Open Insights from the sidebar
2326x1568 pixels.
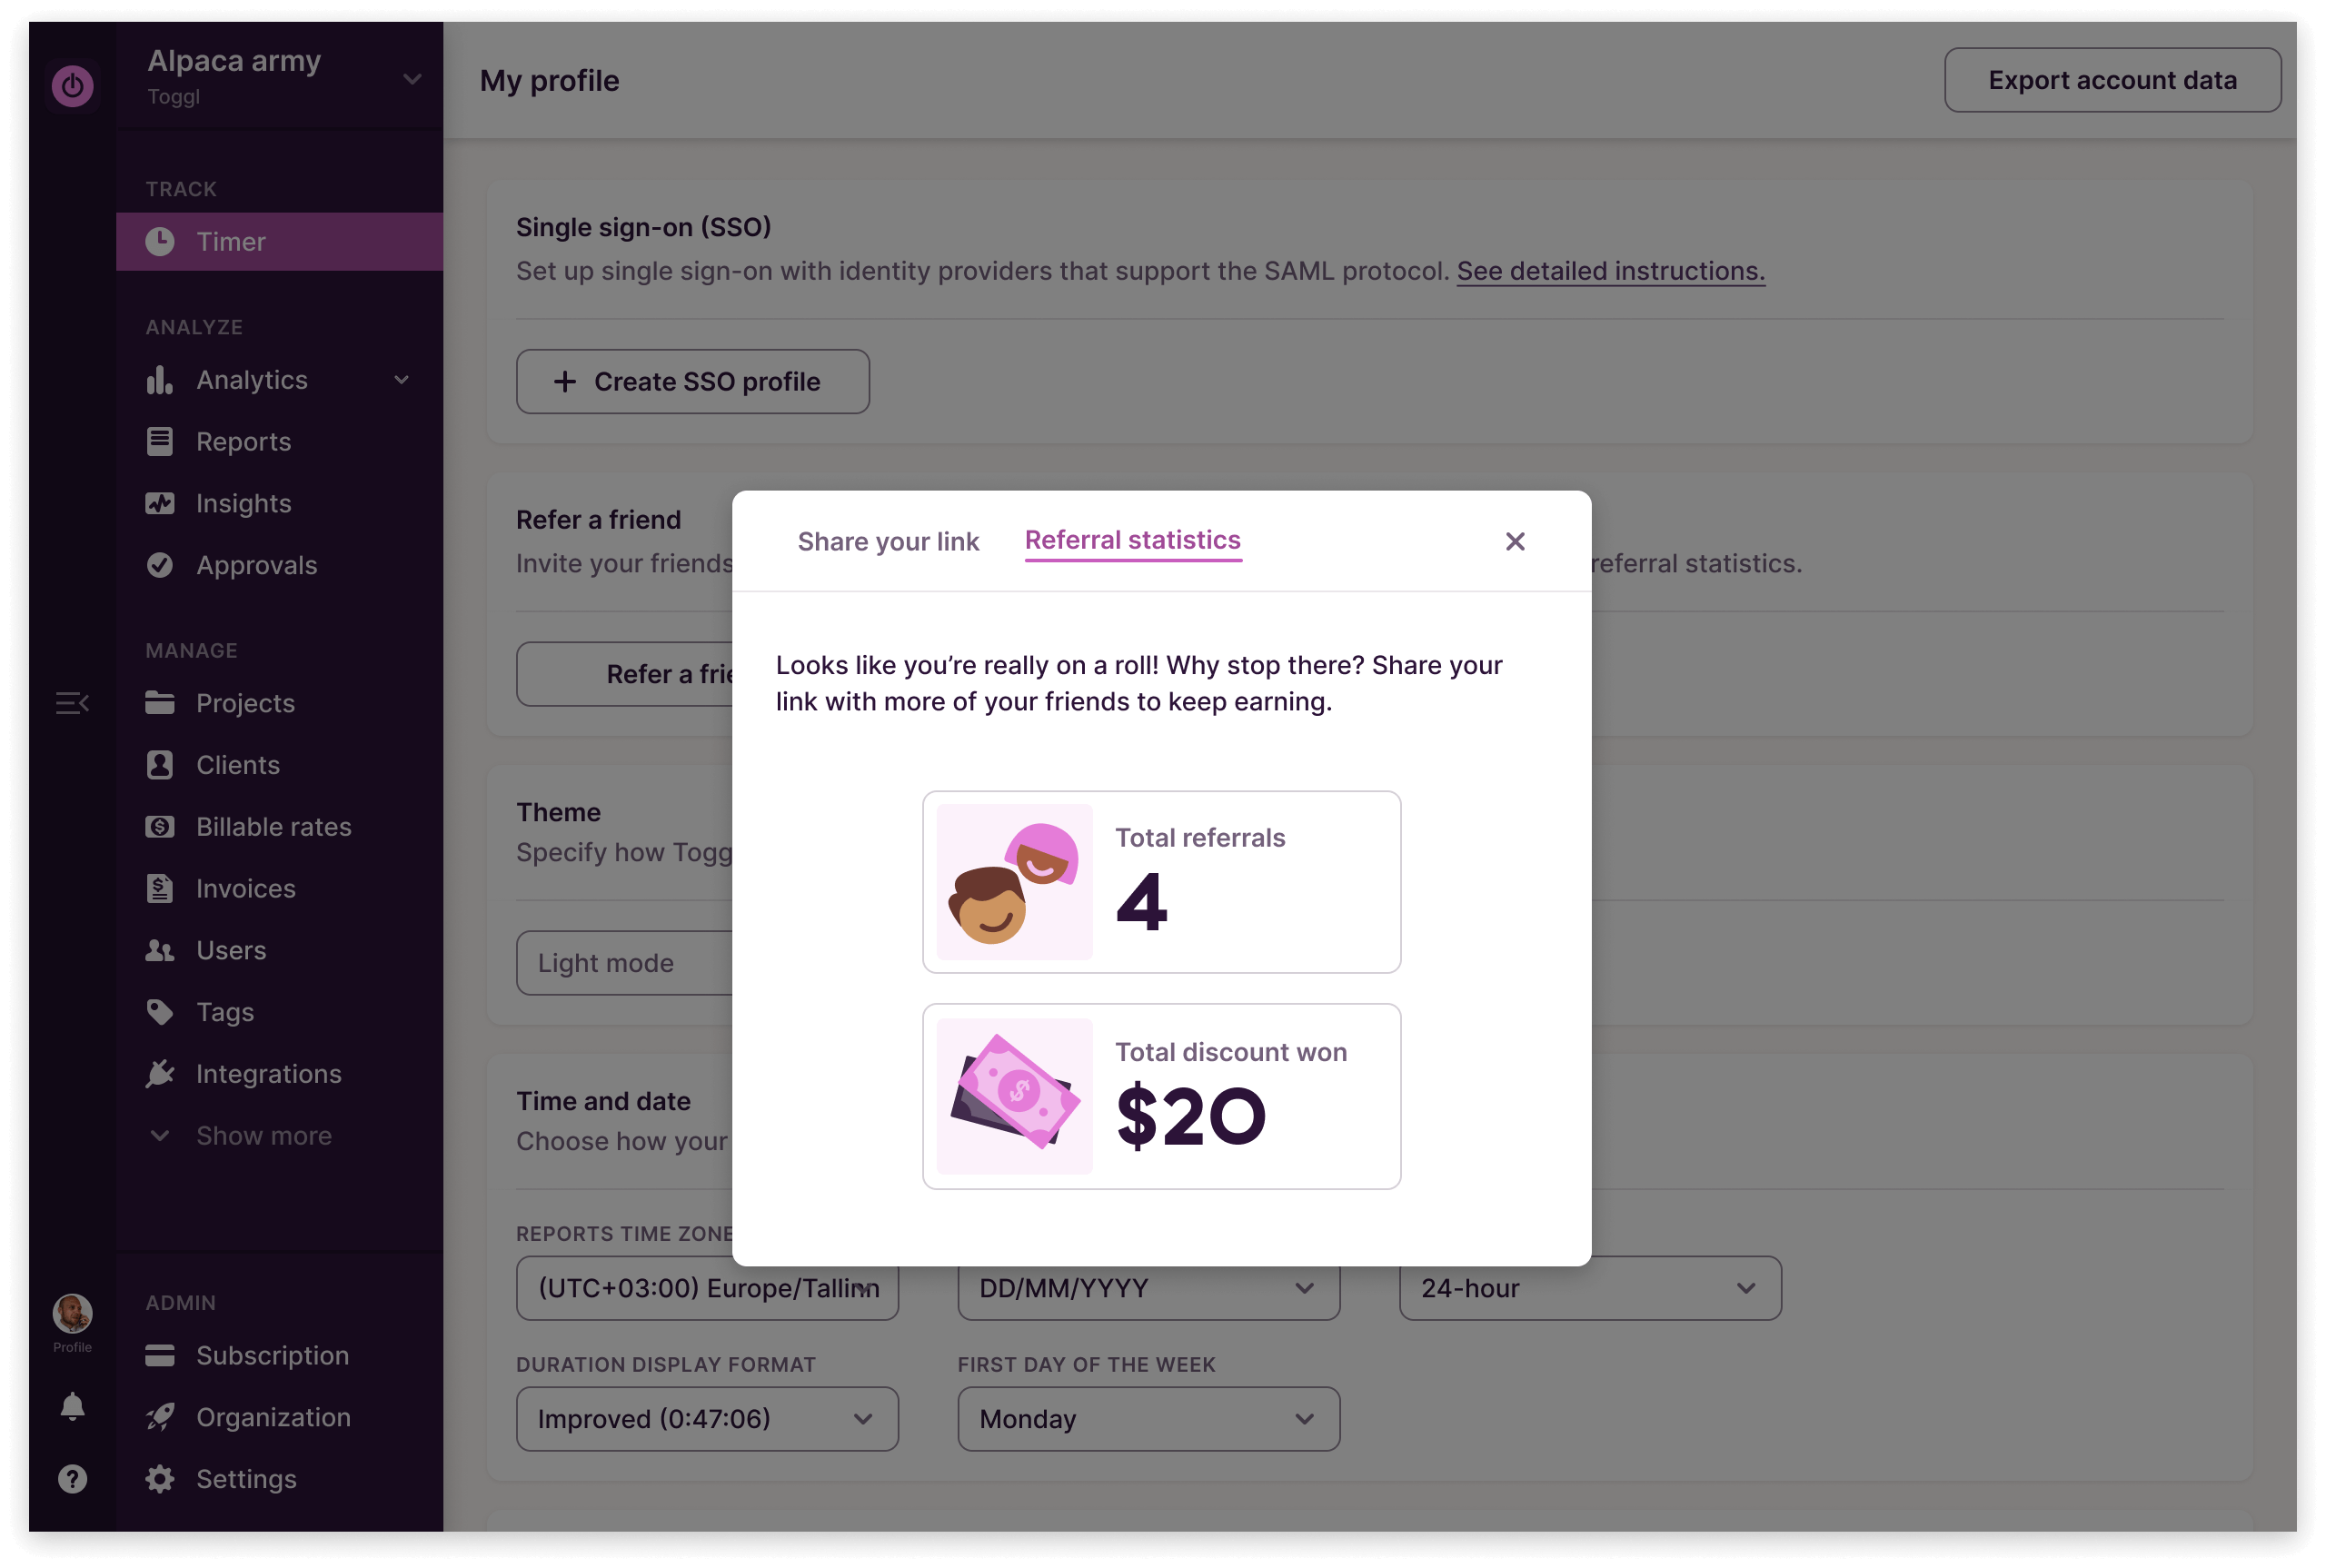[243, 503]
